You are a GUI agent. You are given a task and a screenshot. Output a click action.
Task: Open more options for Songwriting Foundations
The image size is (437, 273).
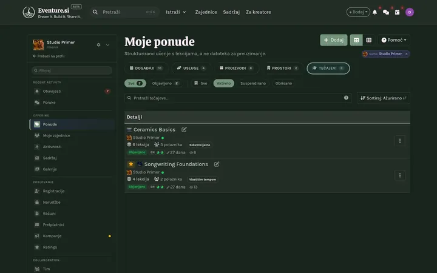point(400,175)
